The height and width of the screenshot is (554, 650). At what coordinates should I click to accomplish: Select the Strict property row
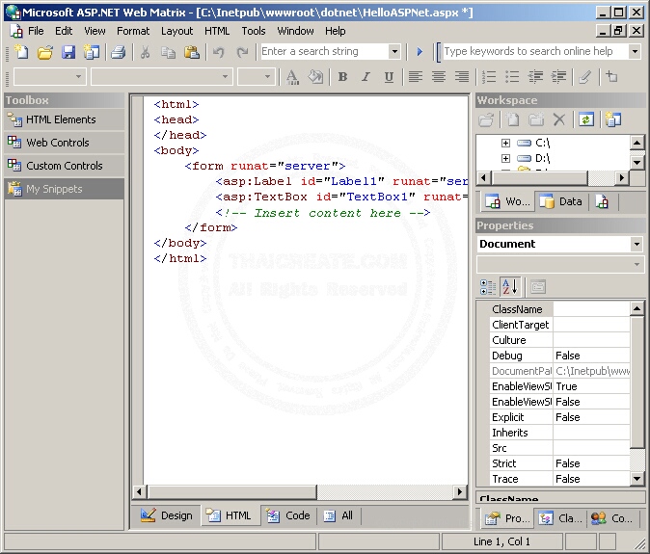559,463
